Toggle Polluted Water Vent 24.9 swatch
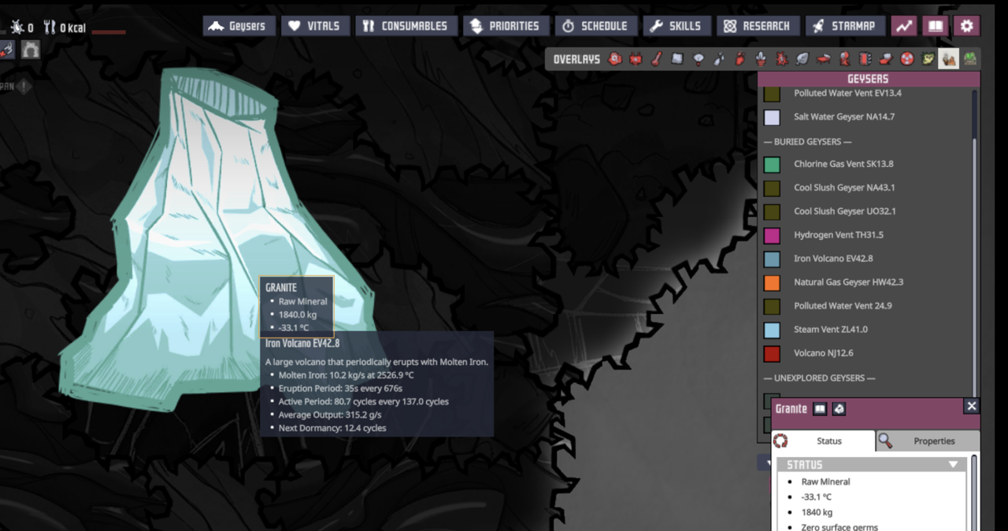Viewport: 1008px width, 531px height. point(772,306)
